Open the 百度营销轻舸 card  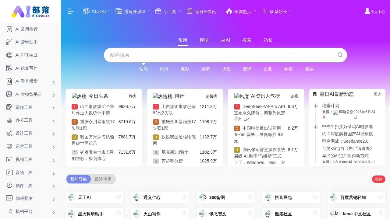[356, 197]
